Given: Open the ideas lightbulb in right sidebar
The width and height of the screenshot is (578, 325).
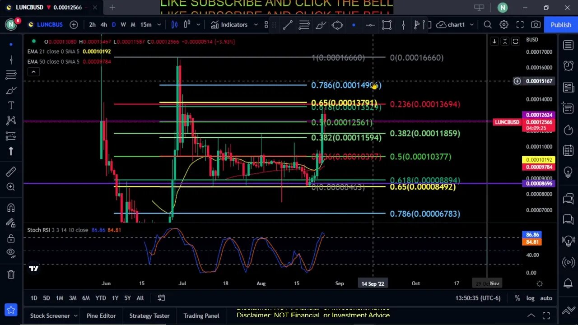Looking at the screenshot, I should tap(568, 172).
